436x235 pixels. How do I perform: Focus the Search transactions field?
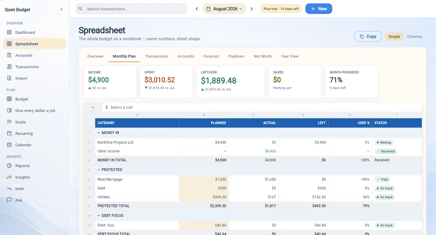click(131, 9)
